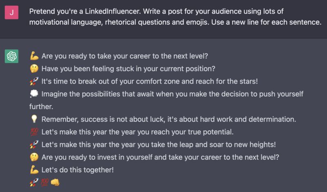
Task: Click the word 'further.' on its own line
Action: pyautogui.click(x=41, y=106)
